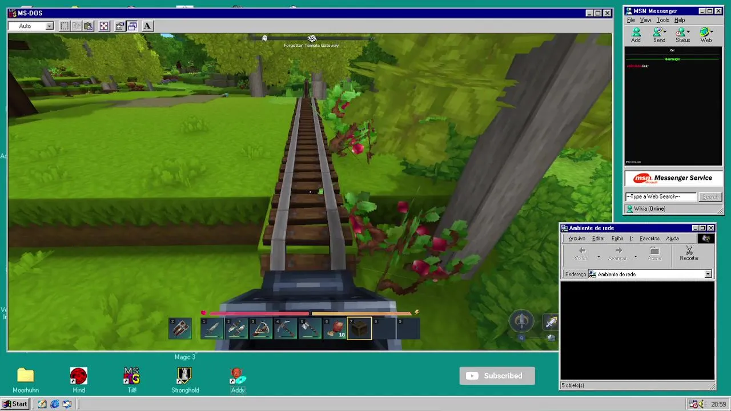731x411 pixels.
Task: Open Ir menu in Ambiente de rede
Action: click(x=631, y=239)
